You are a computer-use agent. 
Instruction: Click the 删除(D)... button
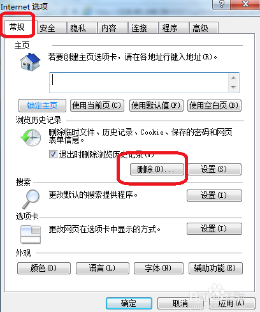pos(157,169)
